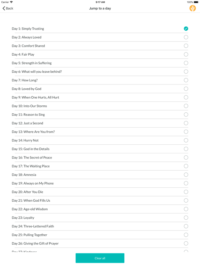Click the Clear all button
The height and width of the screenshot is (267, 200).
[x=100, y=258]
